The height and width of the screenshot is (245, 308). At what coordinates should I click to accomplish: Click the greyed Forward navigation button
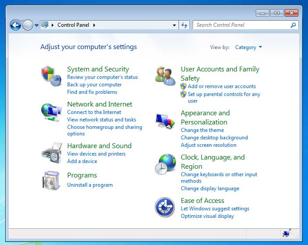tap(28, 25)
